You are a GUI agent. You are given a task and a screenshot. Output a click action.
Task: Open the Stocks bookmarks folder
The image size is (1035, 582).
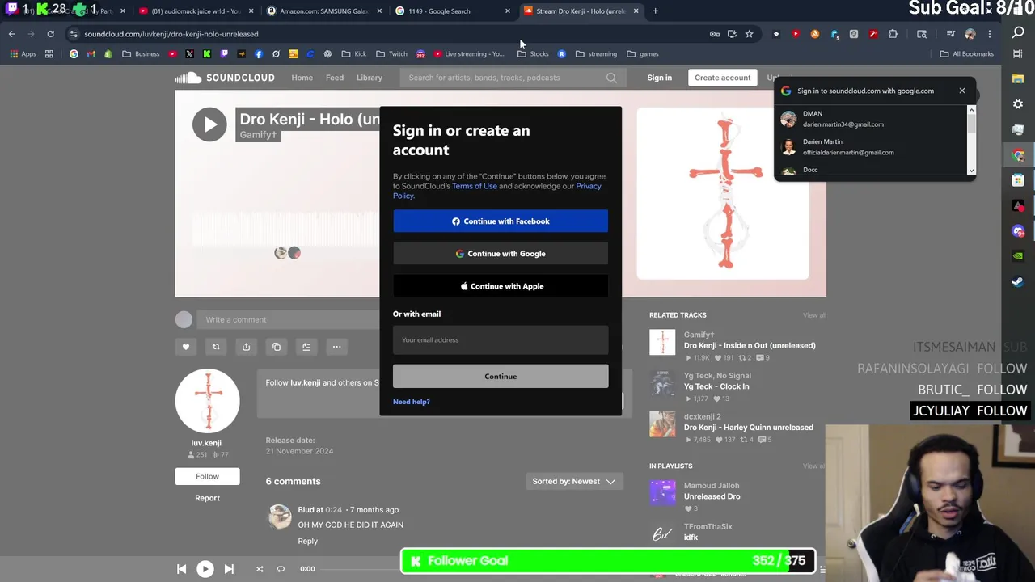pyautogui.click(x=533, y=54)
